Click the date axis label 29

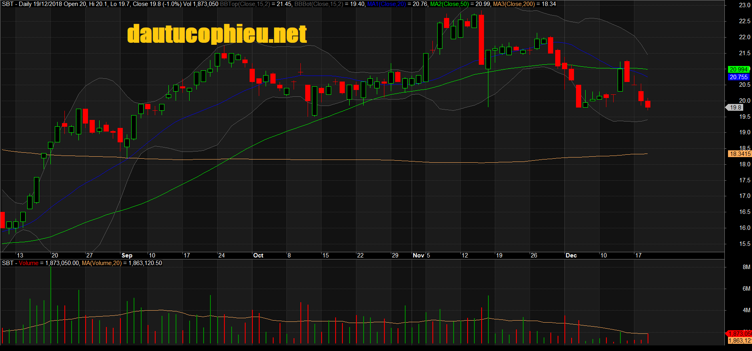coord(395,255)
